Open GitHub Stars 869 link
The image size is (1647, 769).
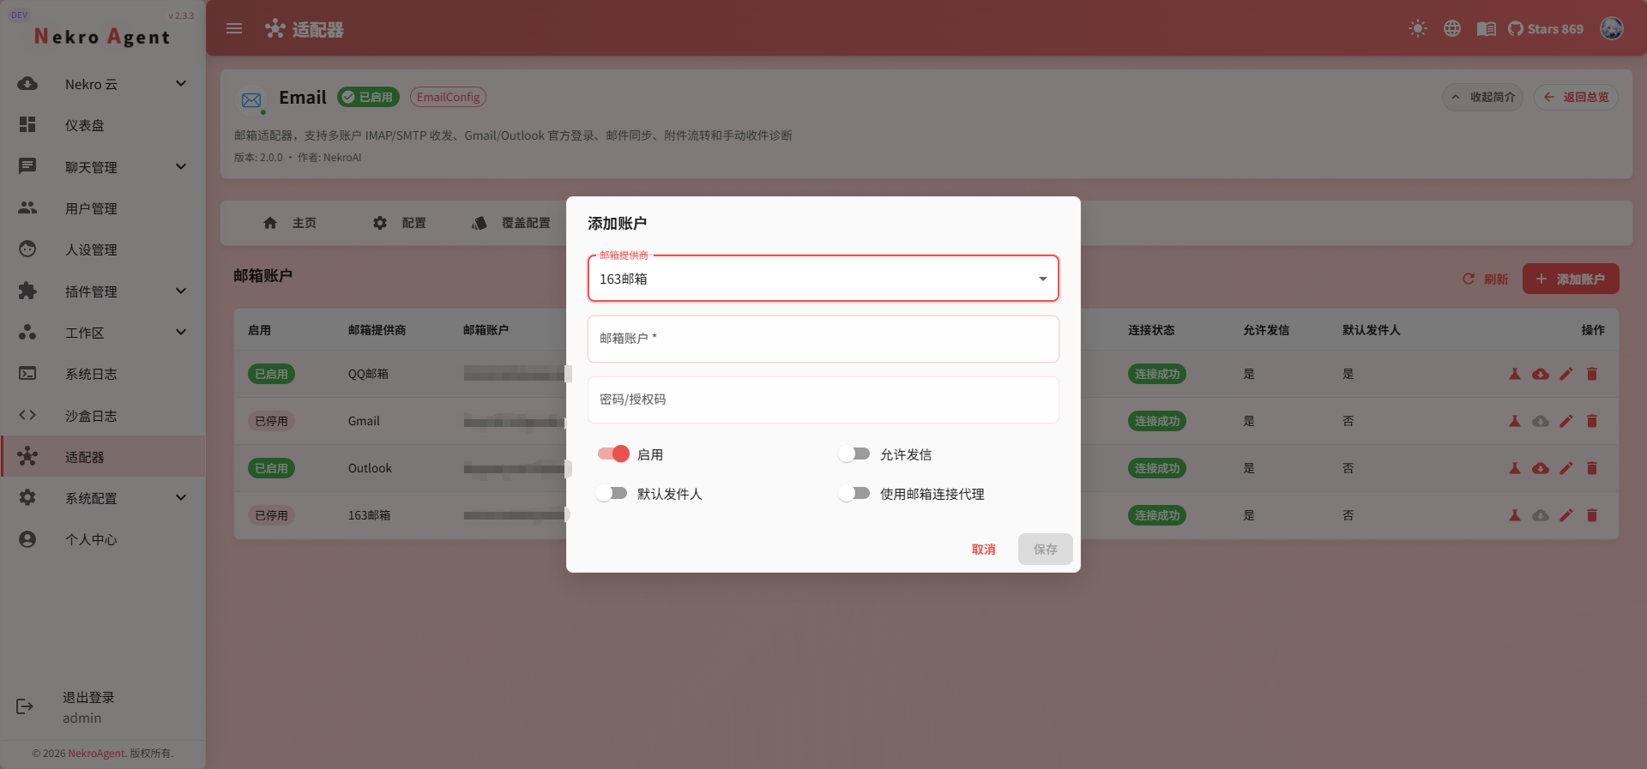click(x=1546, y=29)
